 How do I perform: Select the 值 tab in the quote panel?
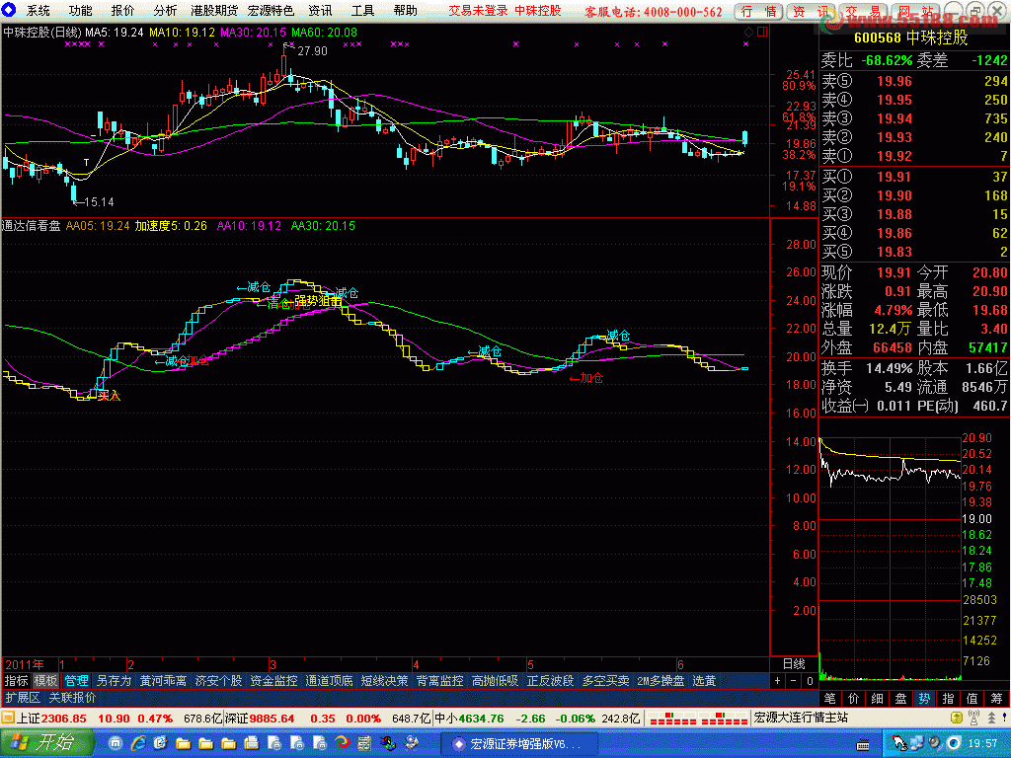pyautogui.click(x=972, y=698)
